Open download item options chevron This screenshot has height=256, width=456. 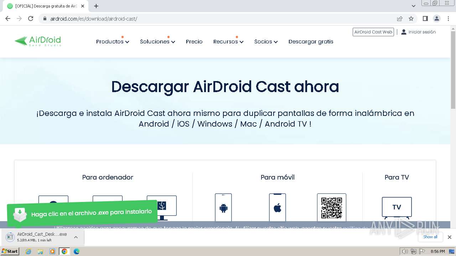coord(76,237)
